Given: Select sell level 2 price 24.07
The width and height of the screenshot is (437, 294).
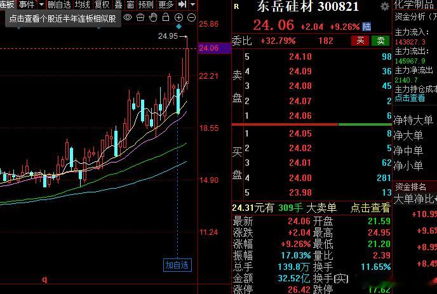Looking at the screenshot, I should click(x=300, y=100).
